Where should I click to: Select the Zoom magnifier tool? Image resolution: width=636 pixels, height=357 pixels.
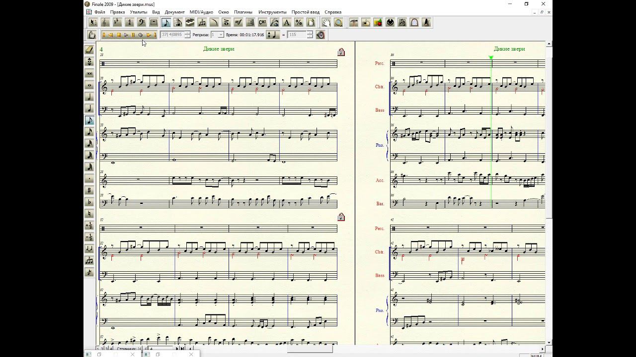click(338, 22)
